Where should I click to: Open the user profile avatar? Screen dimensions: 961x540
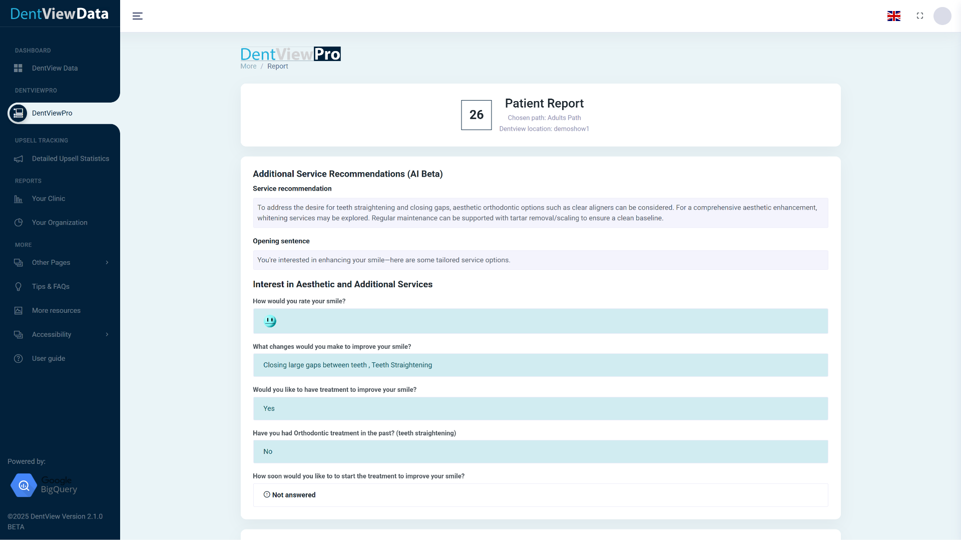(943, 16)
